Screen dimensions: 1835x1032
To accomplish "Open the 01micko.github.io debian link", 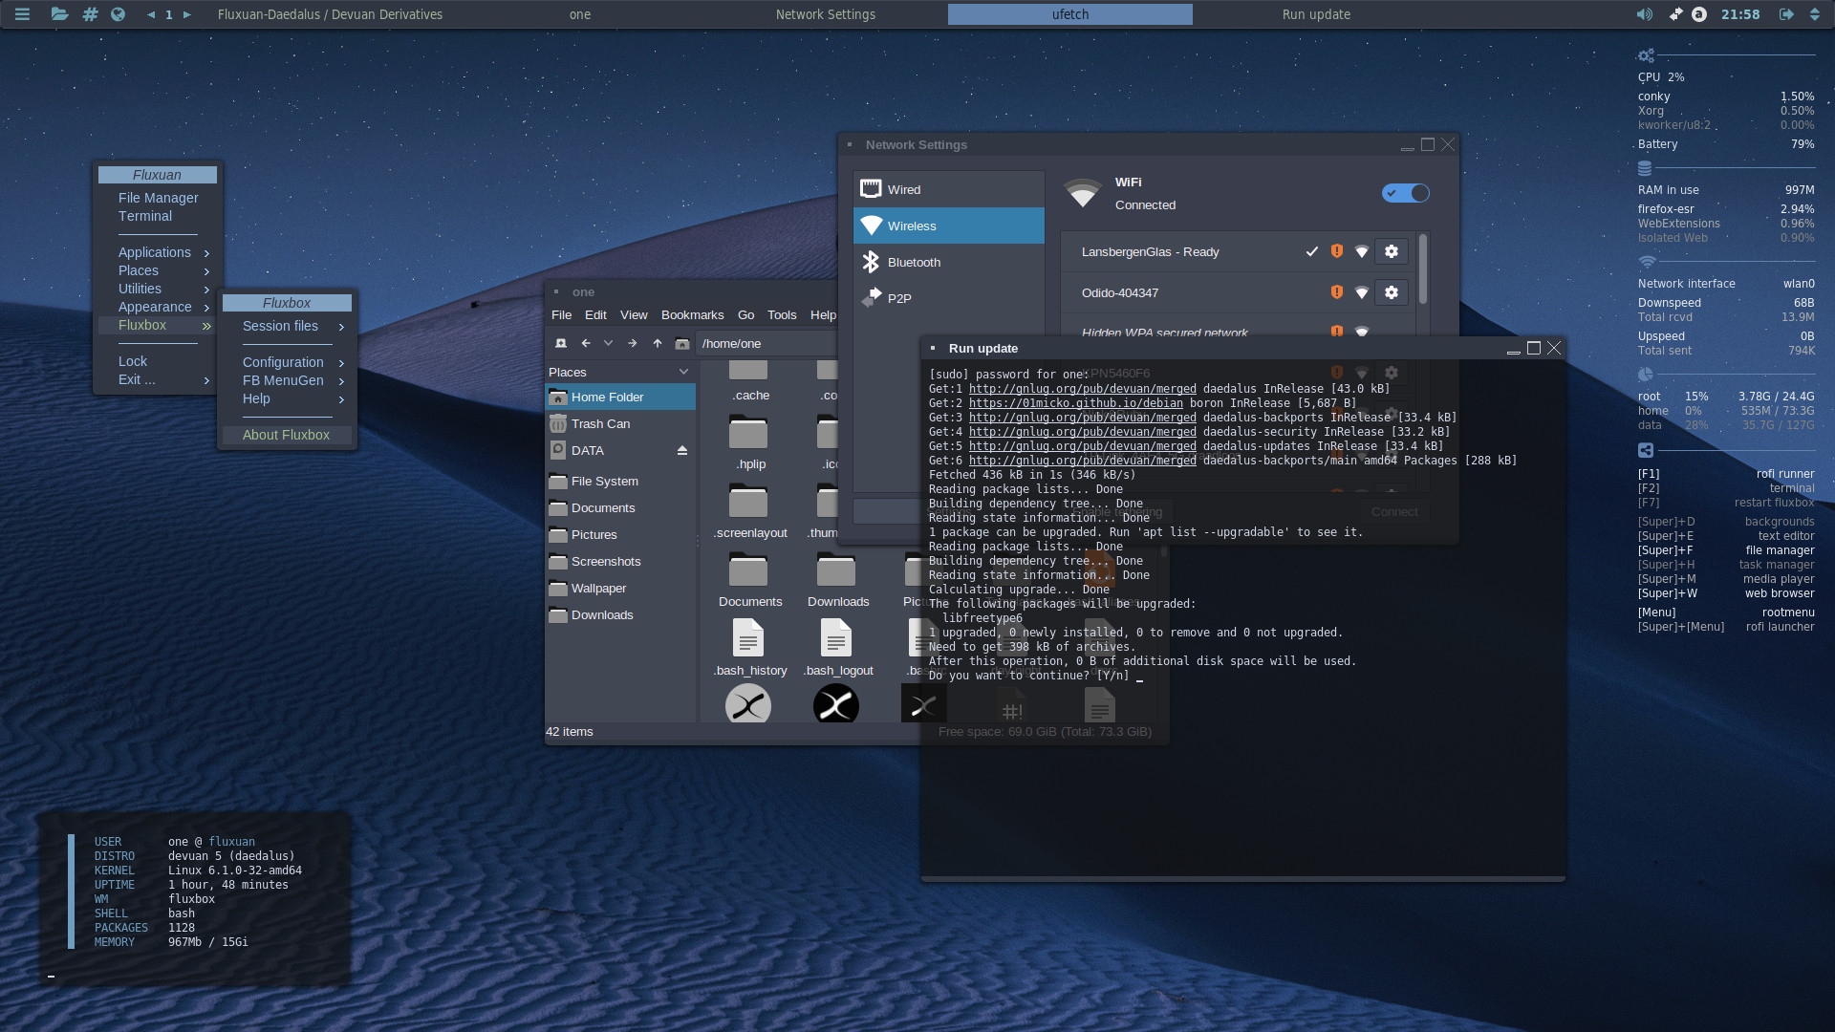I will 1075,403.
